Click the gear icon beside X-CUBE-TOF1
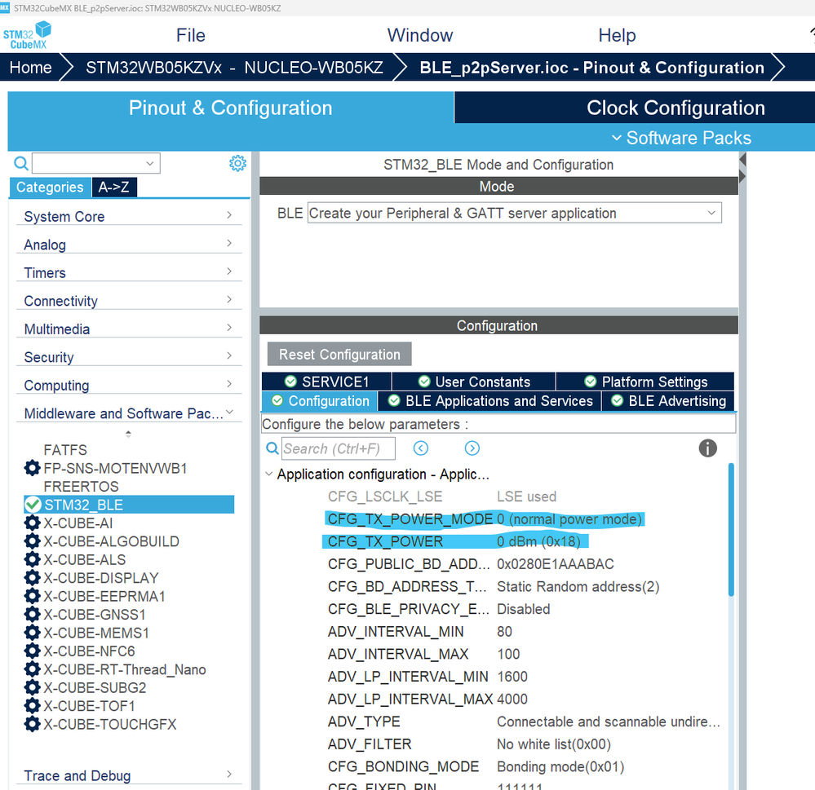The height and width of the screenshot is (790, 815). click(33, 706)
